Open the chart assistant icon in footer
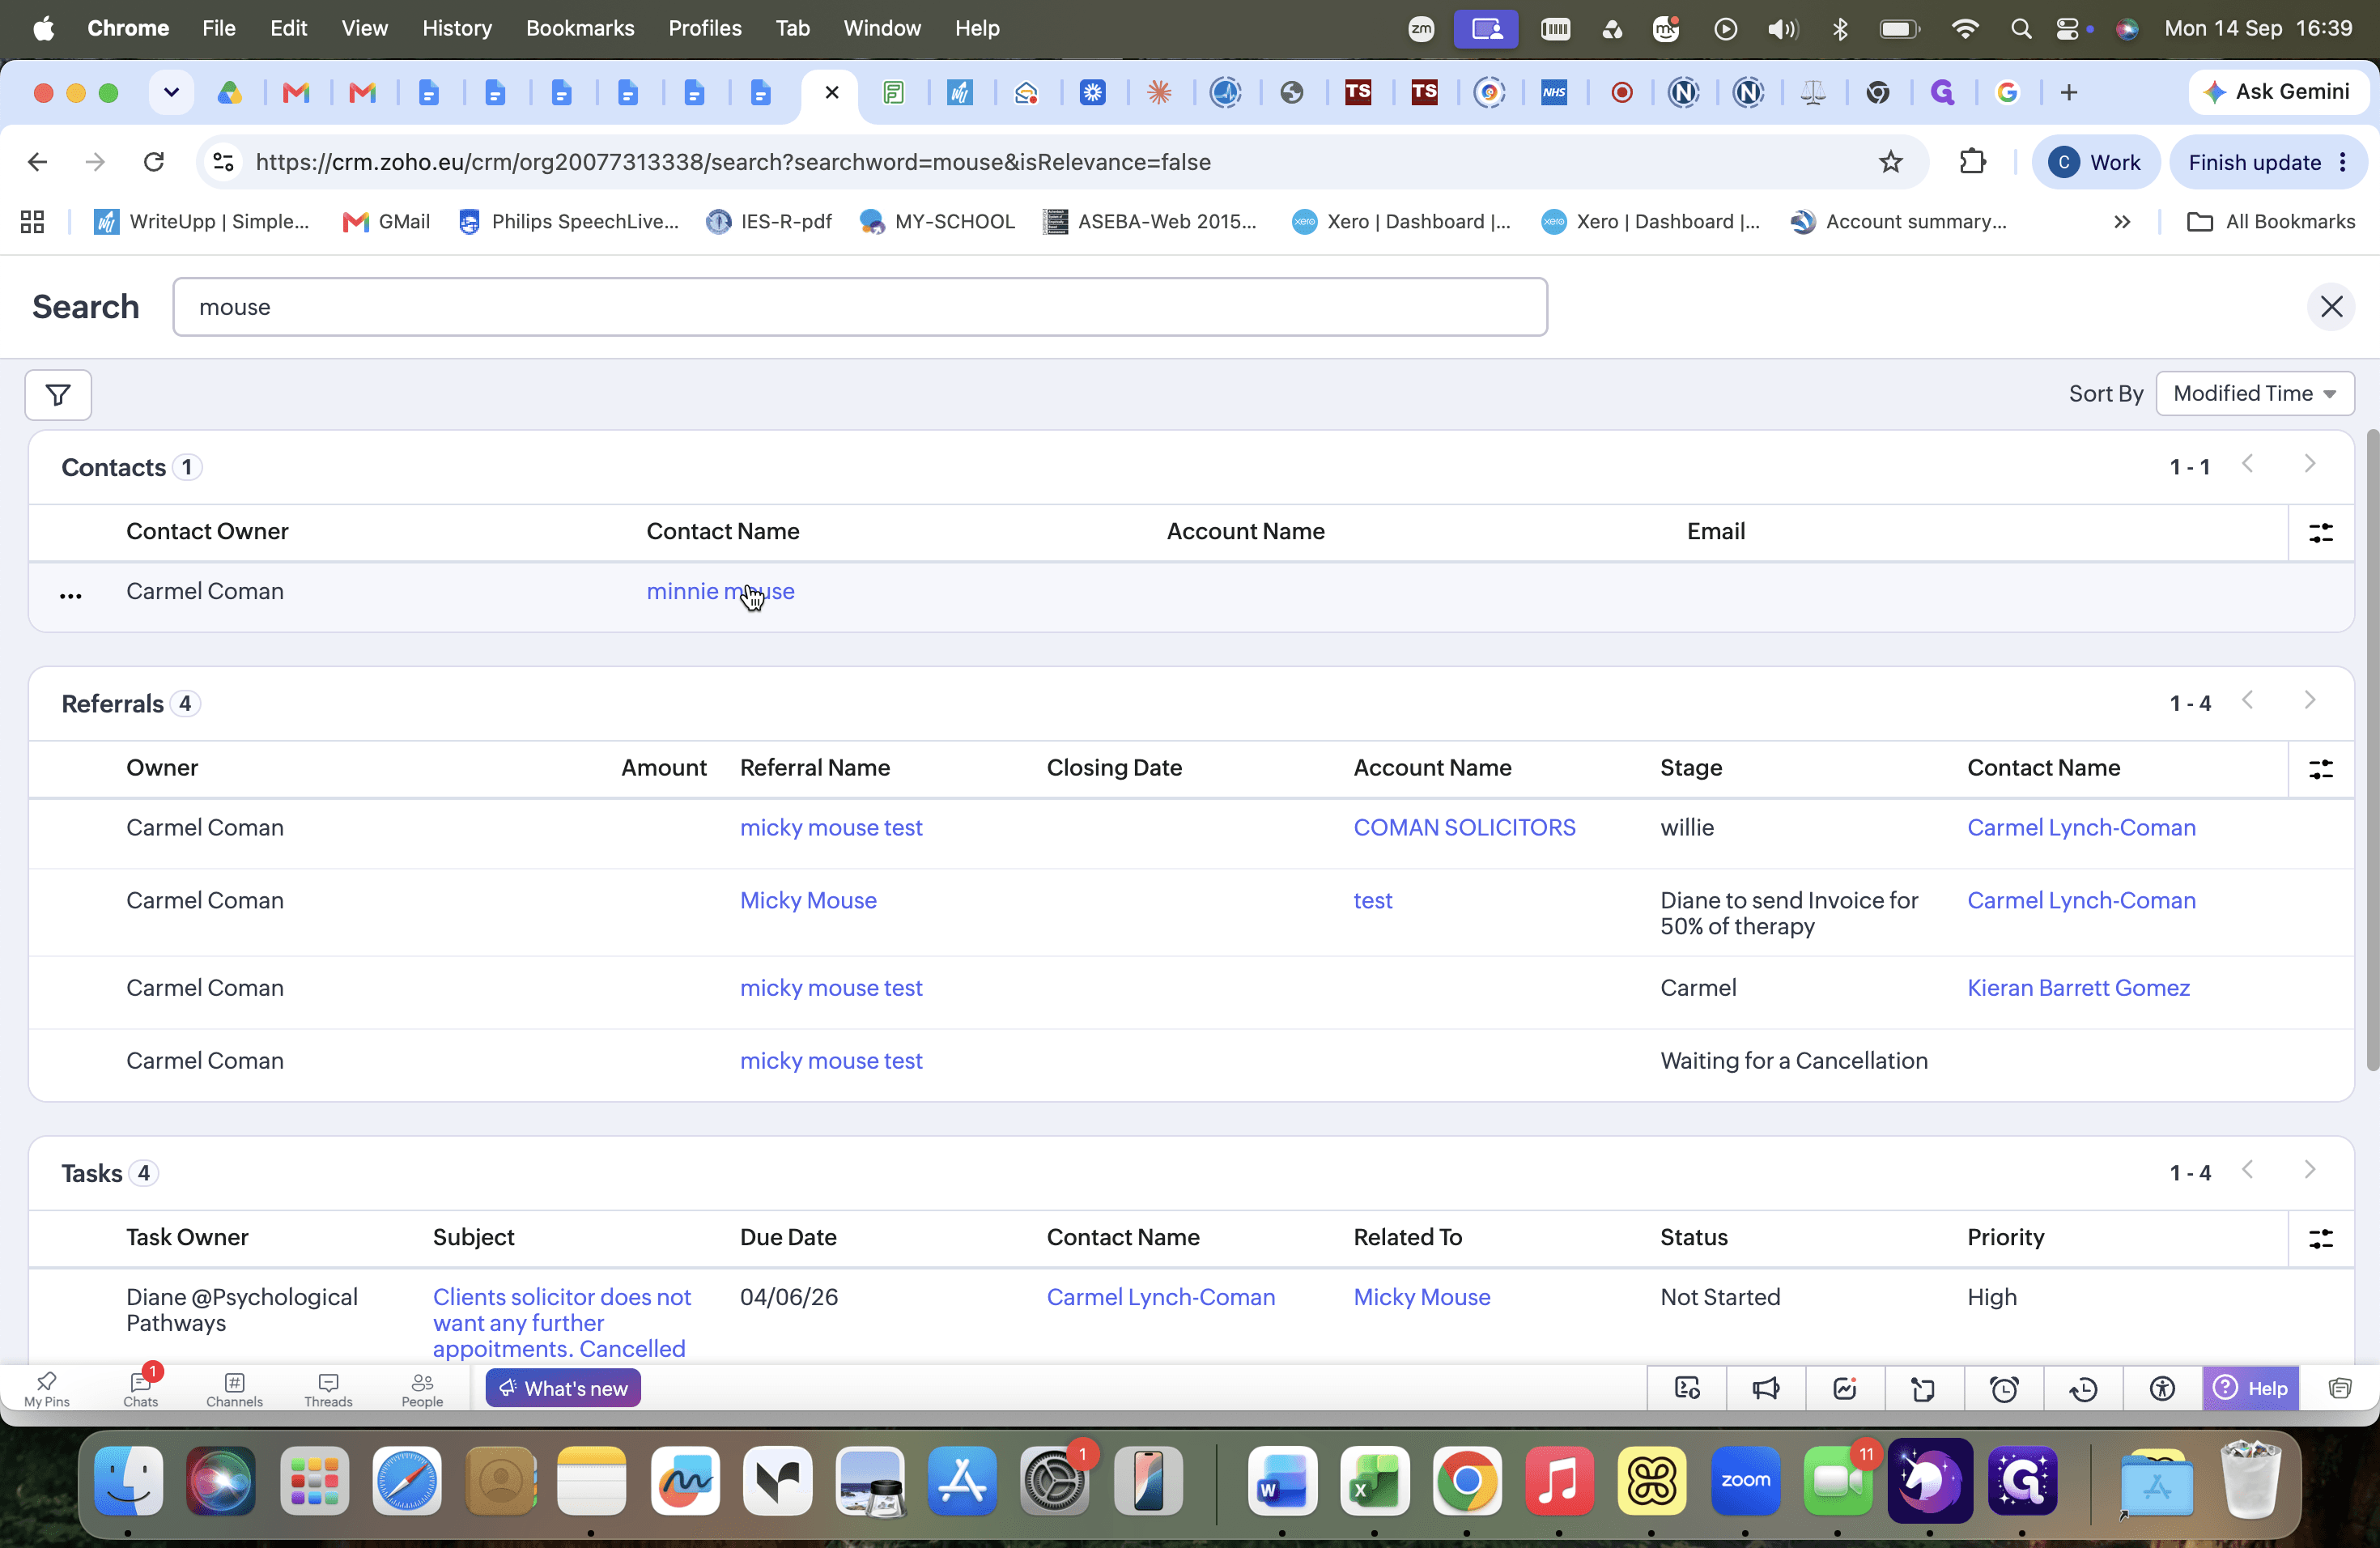Image resolution: width=2380 pixels, height=1548 pixels. coord(1845,1388)
